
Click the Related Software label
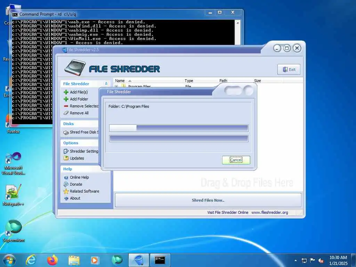[x=84, y=191]
